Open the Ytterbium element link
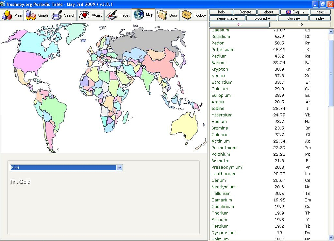Viewport: 334px width, 241px height. click(x=222, y=115)
